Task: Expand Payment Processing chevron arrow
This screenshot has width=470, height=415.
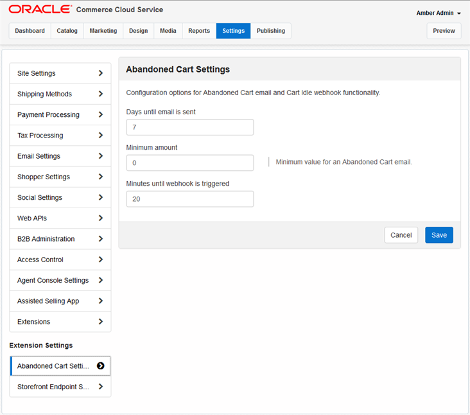Action: pos(101,114)
